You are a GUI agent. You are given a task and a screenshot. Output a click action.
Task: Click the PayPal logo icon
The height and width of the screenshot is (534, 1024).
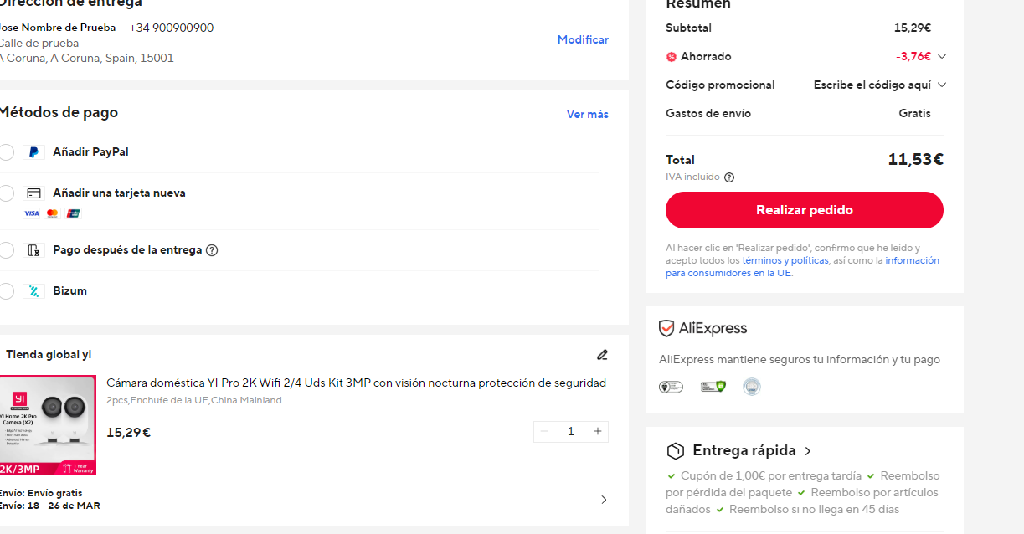[33, 151]
